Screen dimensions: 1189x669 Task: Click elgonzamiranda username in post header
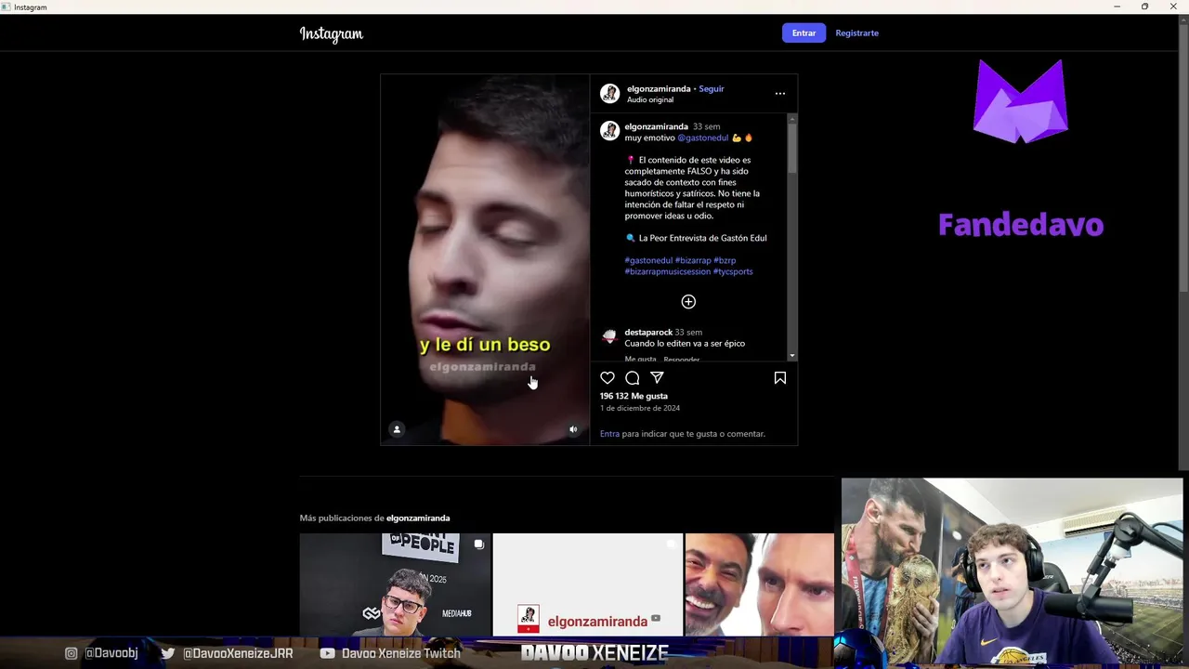point(659,88)
